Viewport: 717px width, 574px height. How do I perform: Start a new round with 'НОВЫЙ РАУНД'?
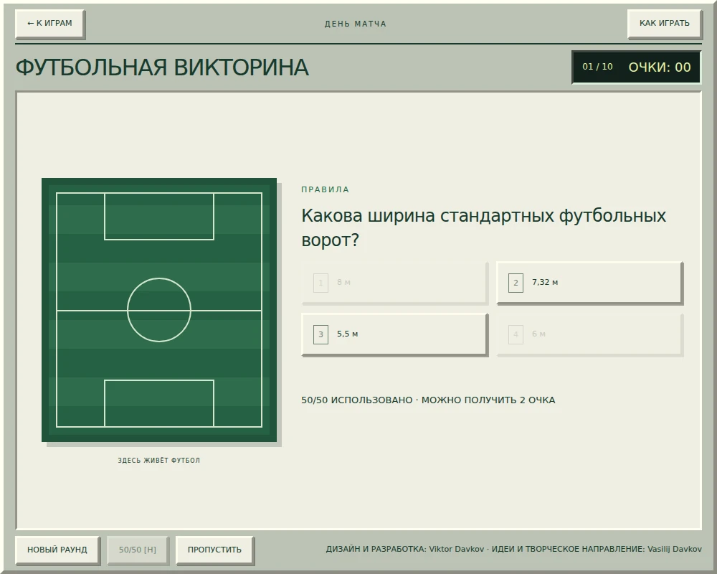tap(57, 550)
